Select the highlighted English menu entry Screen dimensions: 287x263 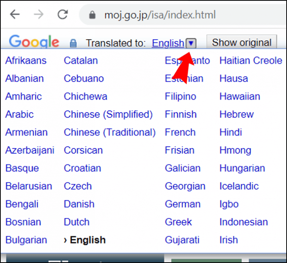point(85,240)
